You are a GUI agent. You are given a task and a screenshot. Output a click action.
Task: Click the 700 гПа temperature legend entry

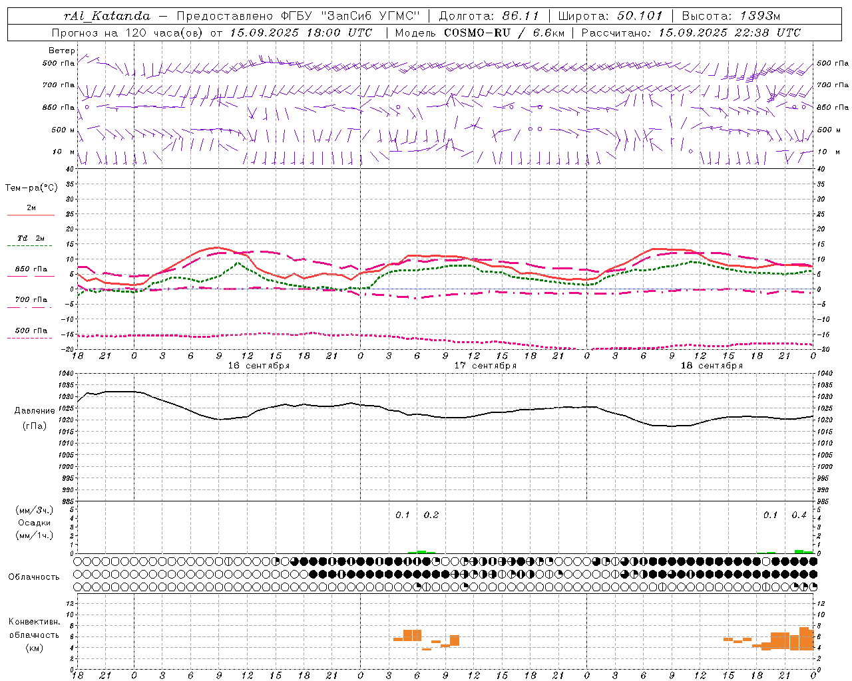click(x=31, y=300)
